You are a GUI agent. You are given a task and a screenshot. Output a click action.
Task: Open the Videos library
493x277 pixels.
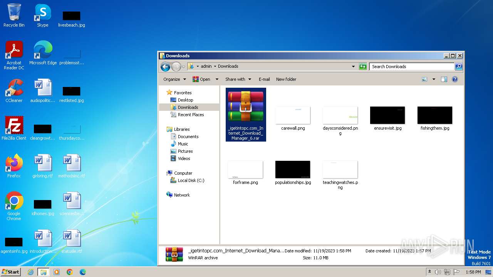pos(184,159)
